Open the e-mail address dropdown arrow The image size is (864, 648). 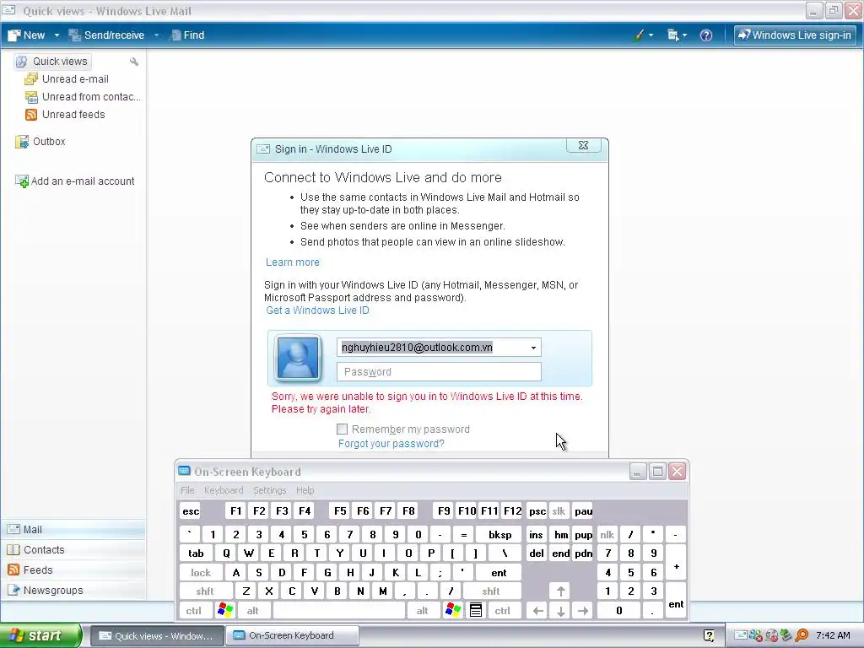coord(533,348)
